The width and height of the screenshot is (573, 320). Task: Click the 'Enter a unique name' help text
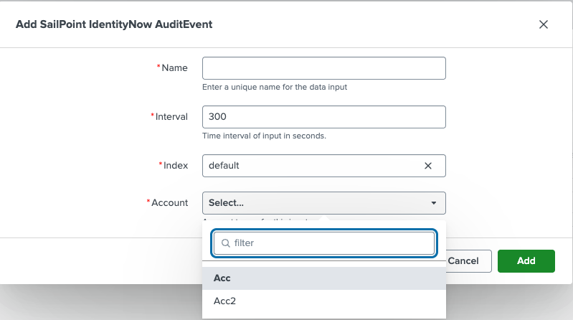pyautogui.click(x=275, y=87)
